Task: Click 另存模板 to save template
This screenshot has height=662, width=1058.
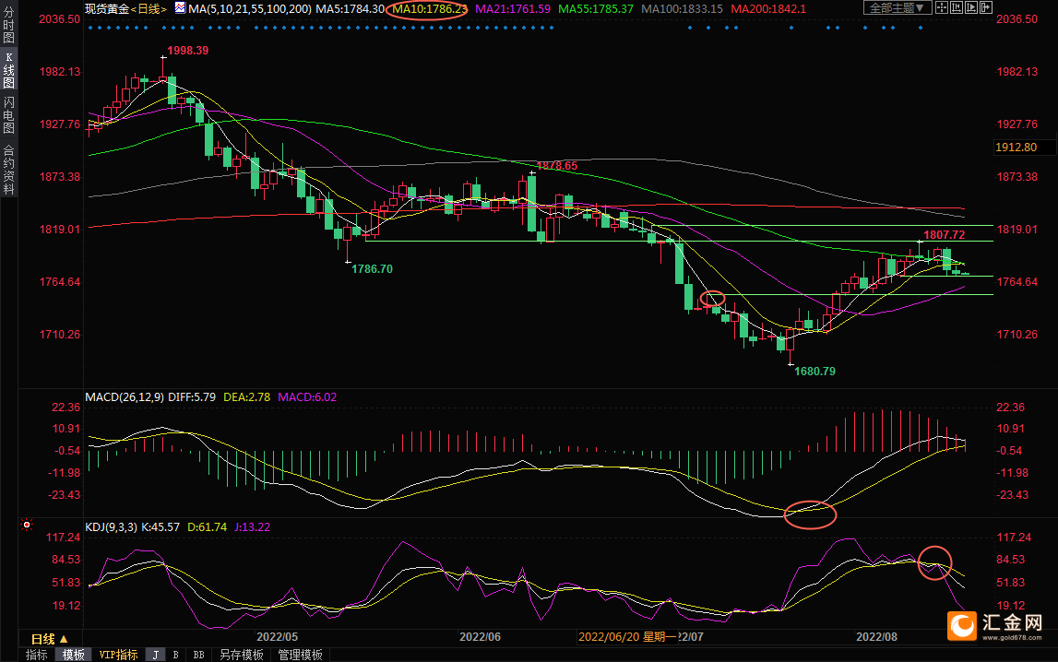Action: (241, 655)
